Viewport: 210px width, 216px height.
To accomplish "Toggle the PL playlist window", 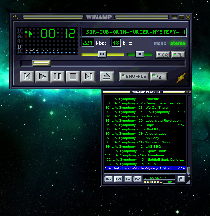I will point(178,55).
